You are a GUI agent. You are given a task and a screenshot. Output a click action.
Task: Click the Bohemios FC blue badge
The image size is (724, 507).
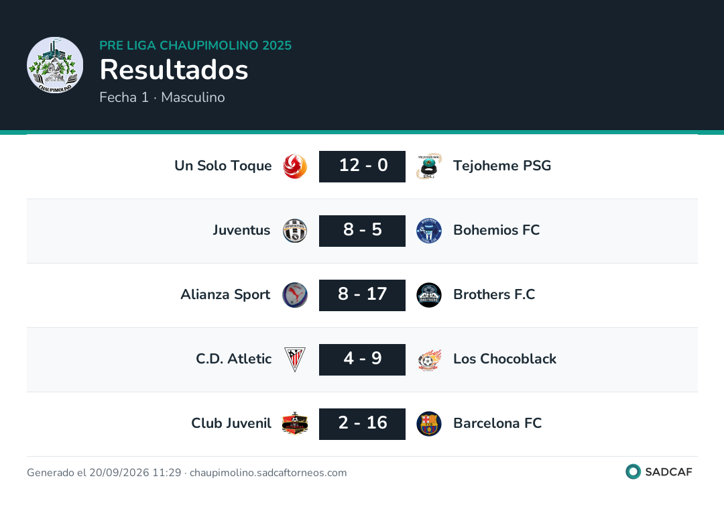tap(429, 231)
